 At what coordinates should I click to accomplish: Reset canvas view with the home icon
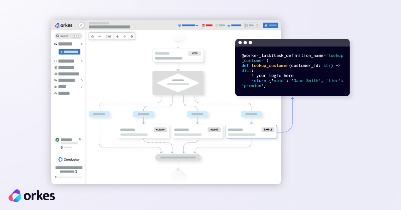point(92,36)
